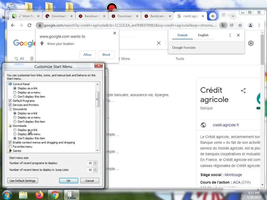
Task: Decrease number of recent programs
Action: [95, 164]
